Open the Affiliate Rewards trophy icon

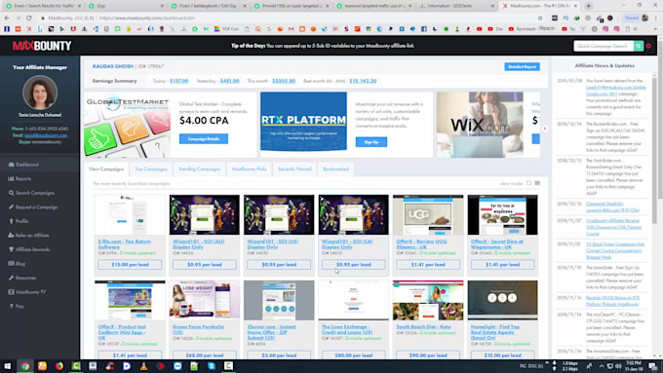click(x=11, y=249)
